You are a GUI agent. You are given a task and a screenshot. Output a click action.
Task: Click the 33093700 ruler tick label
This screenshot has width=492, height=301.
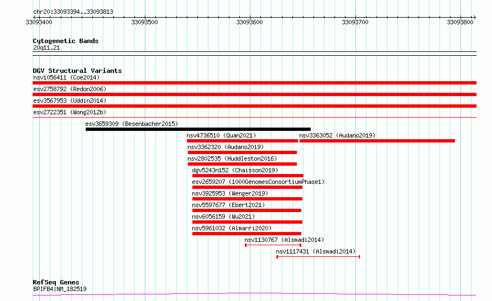(355, 22)
